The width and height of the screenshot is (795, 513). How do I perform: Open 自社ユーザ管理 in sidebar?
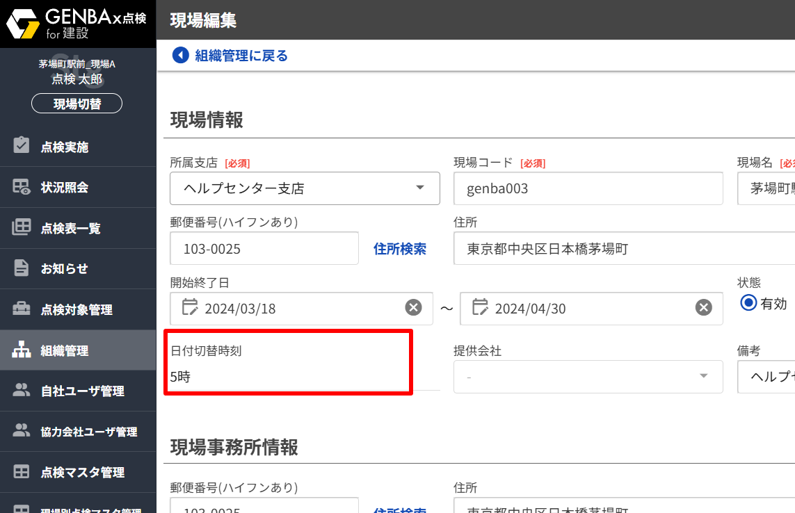coord(78,391)
